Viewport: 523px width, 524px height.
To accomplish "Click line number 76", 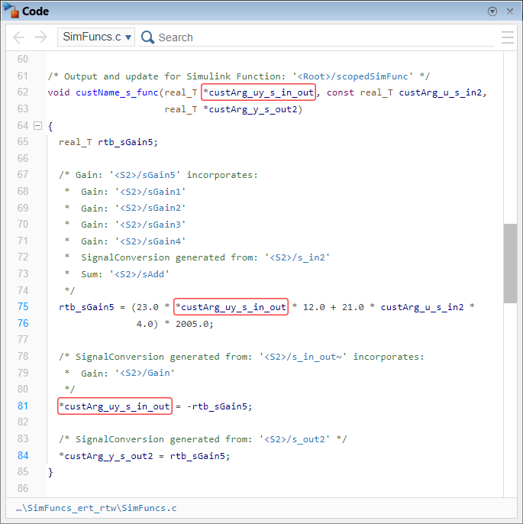I will click(x=23, y=324).
